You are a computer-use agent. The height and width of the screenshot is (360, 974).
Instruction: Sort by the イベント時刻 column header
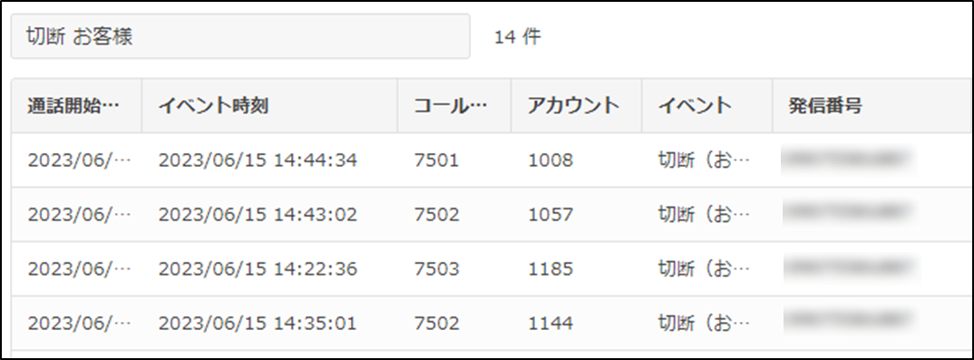(269, 106)
